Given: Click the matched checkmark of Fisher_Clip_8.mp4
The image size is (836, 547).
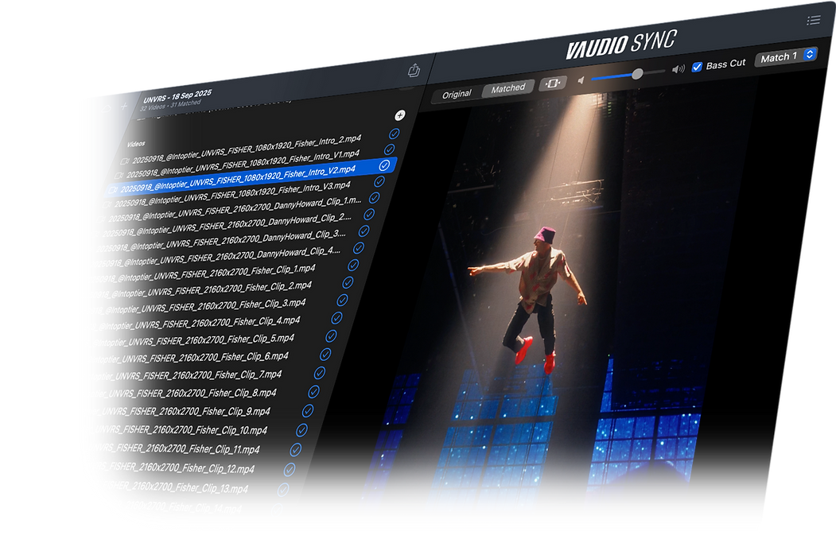Looking at the screenshot, I should point(313,392).
